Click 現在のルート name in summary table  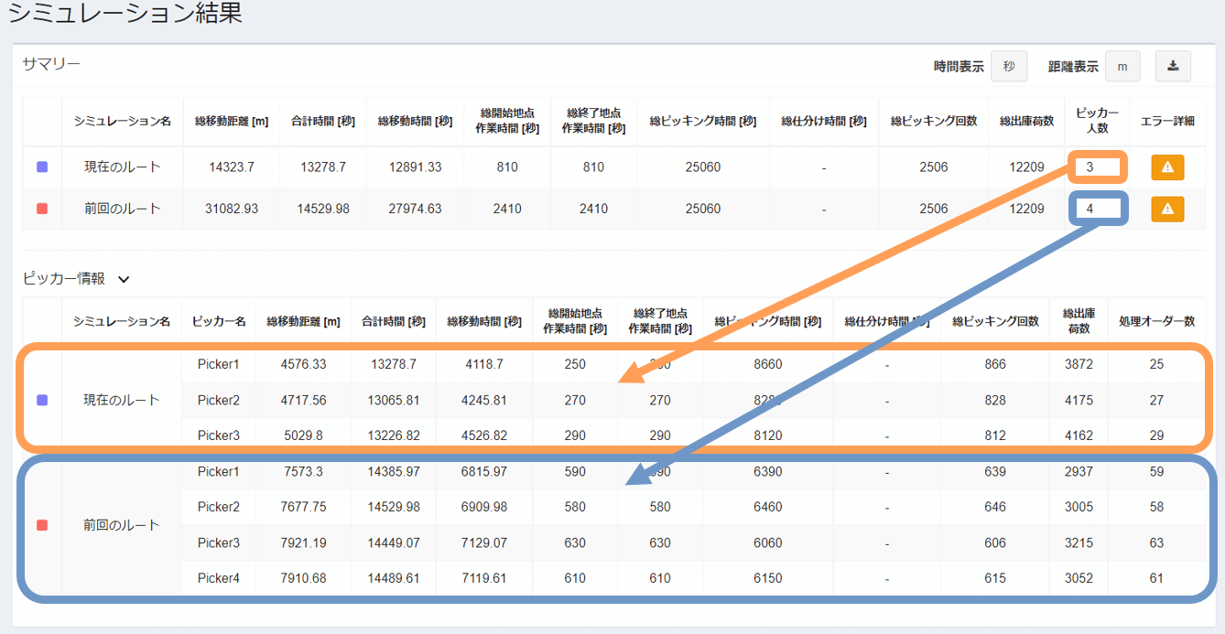coord(122,167)
